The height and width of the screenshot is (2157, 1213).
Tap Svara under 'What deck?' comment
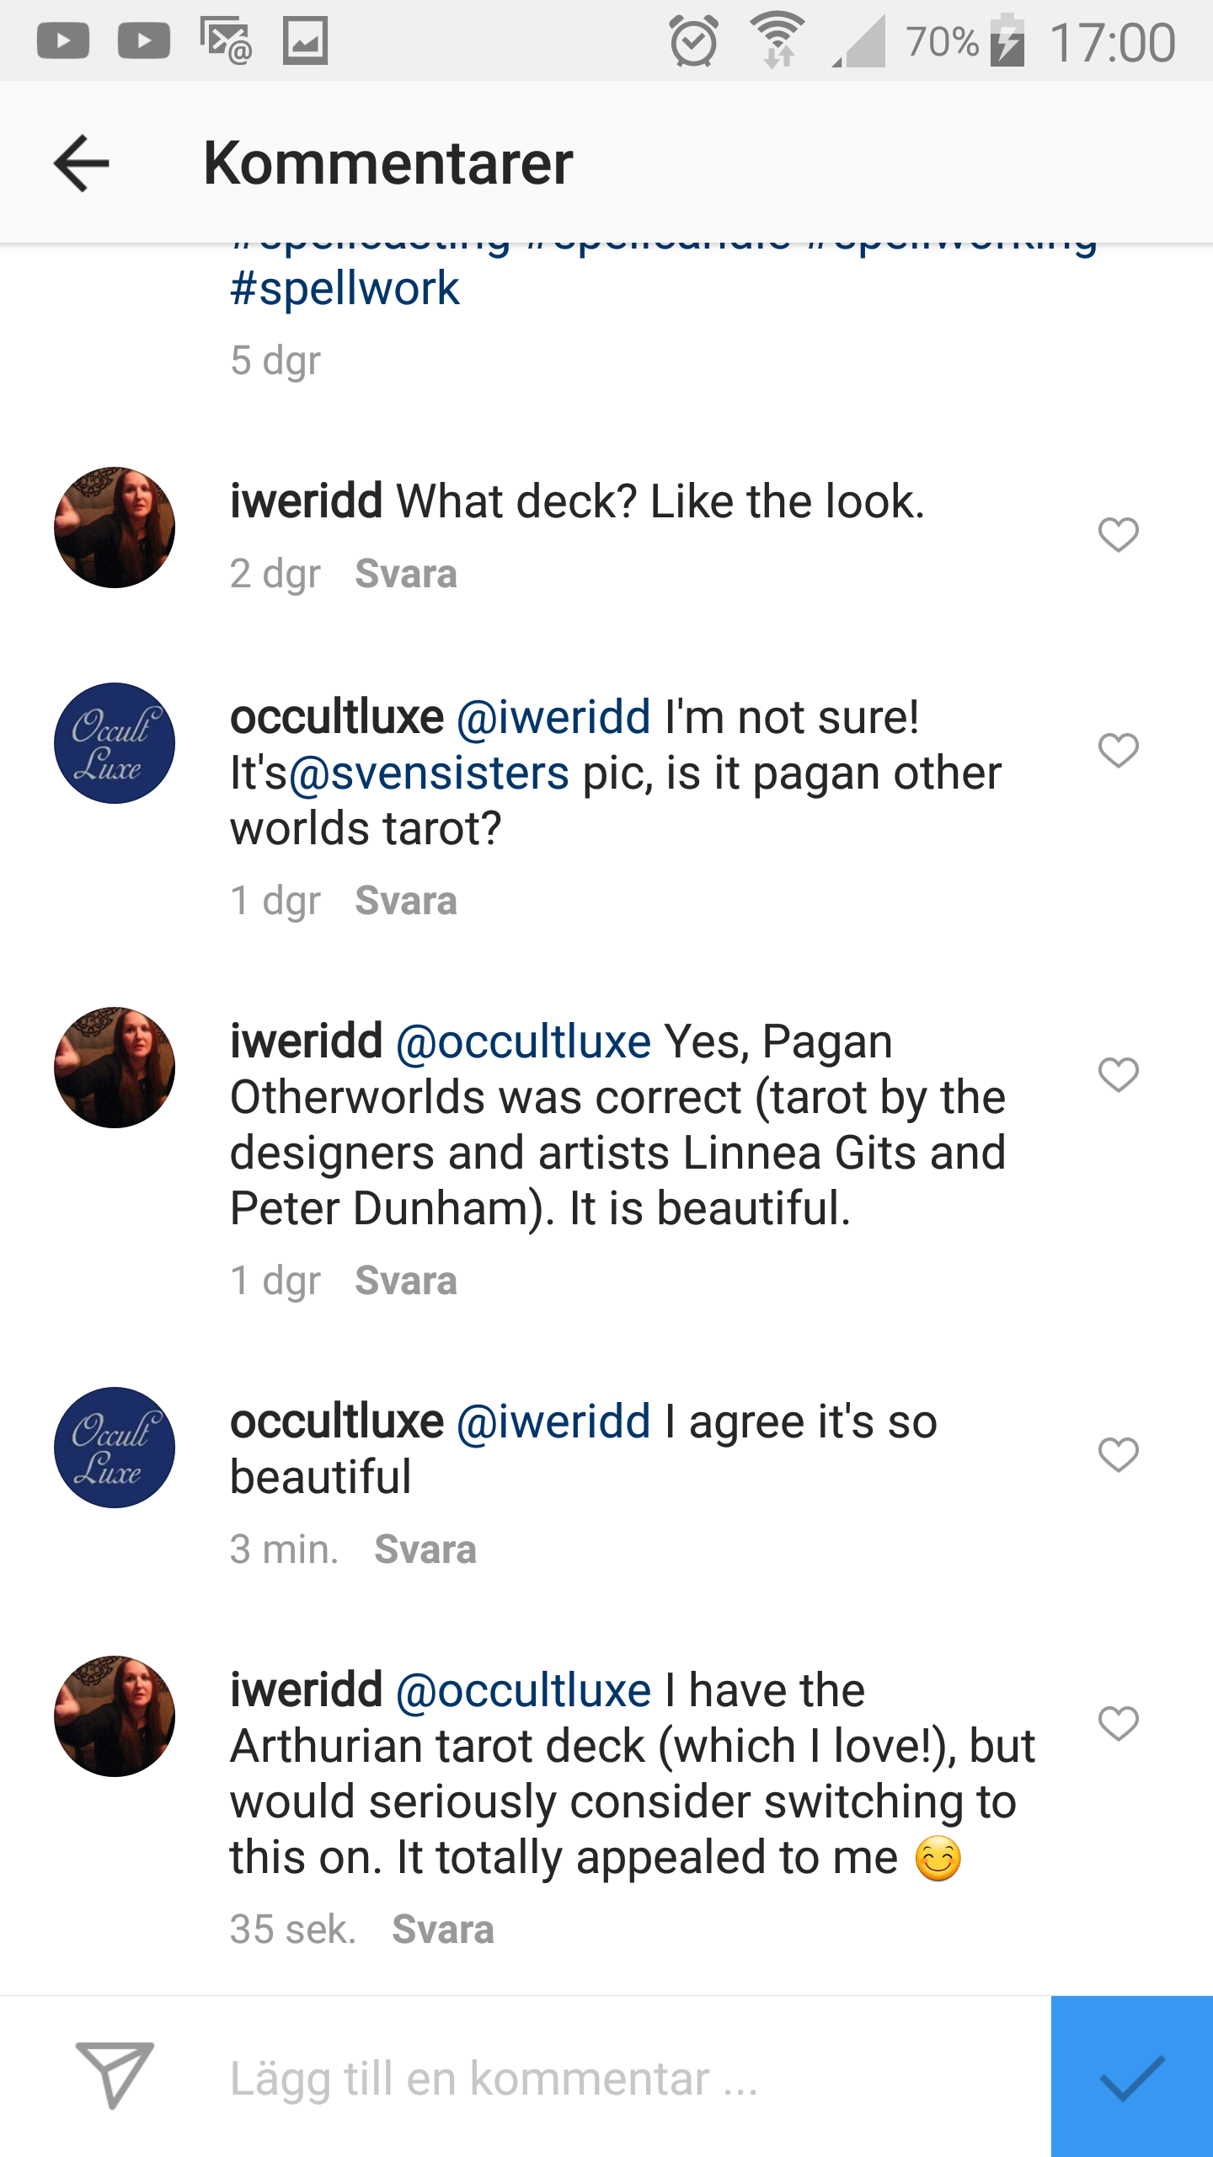[406, 574]
